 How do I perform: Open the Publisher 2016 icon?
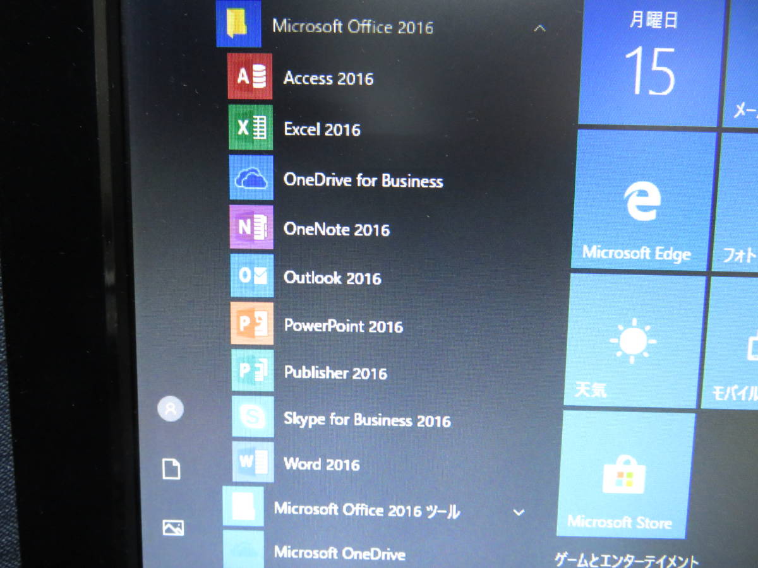[253, 370]
